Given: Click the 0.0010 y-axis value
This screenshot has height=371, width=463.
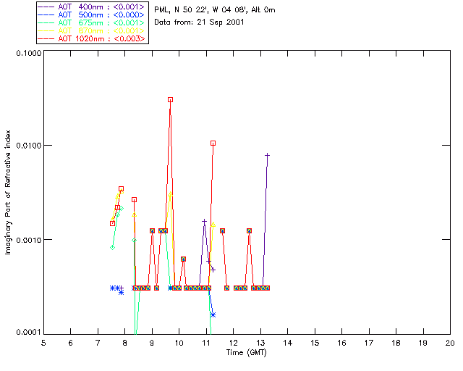Looking at the screenshot, I should (x=29, y=240).
